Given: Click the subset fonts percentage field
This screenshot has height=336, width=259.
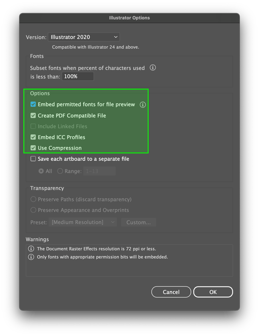Looking at the screenshot, I should [x=78, y=76].
